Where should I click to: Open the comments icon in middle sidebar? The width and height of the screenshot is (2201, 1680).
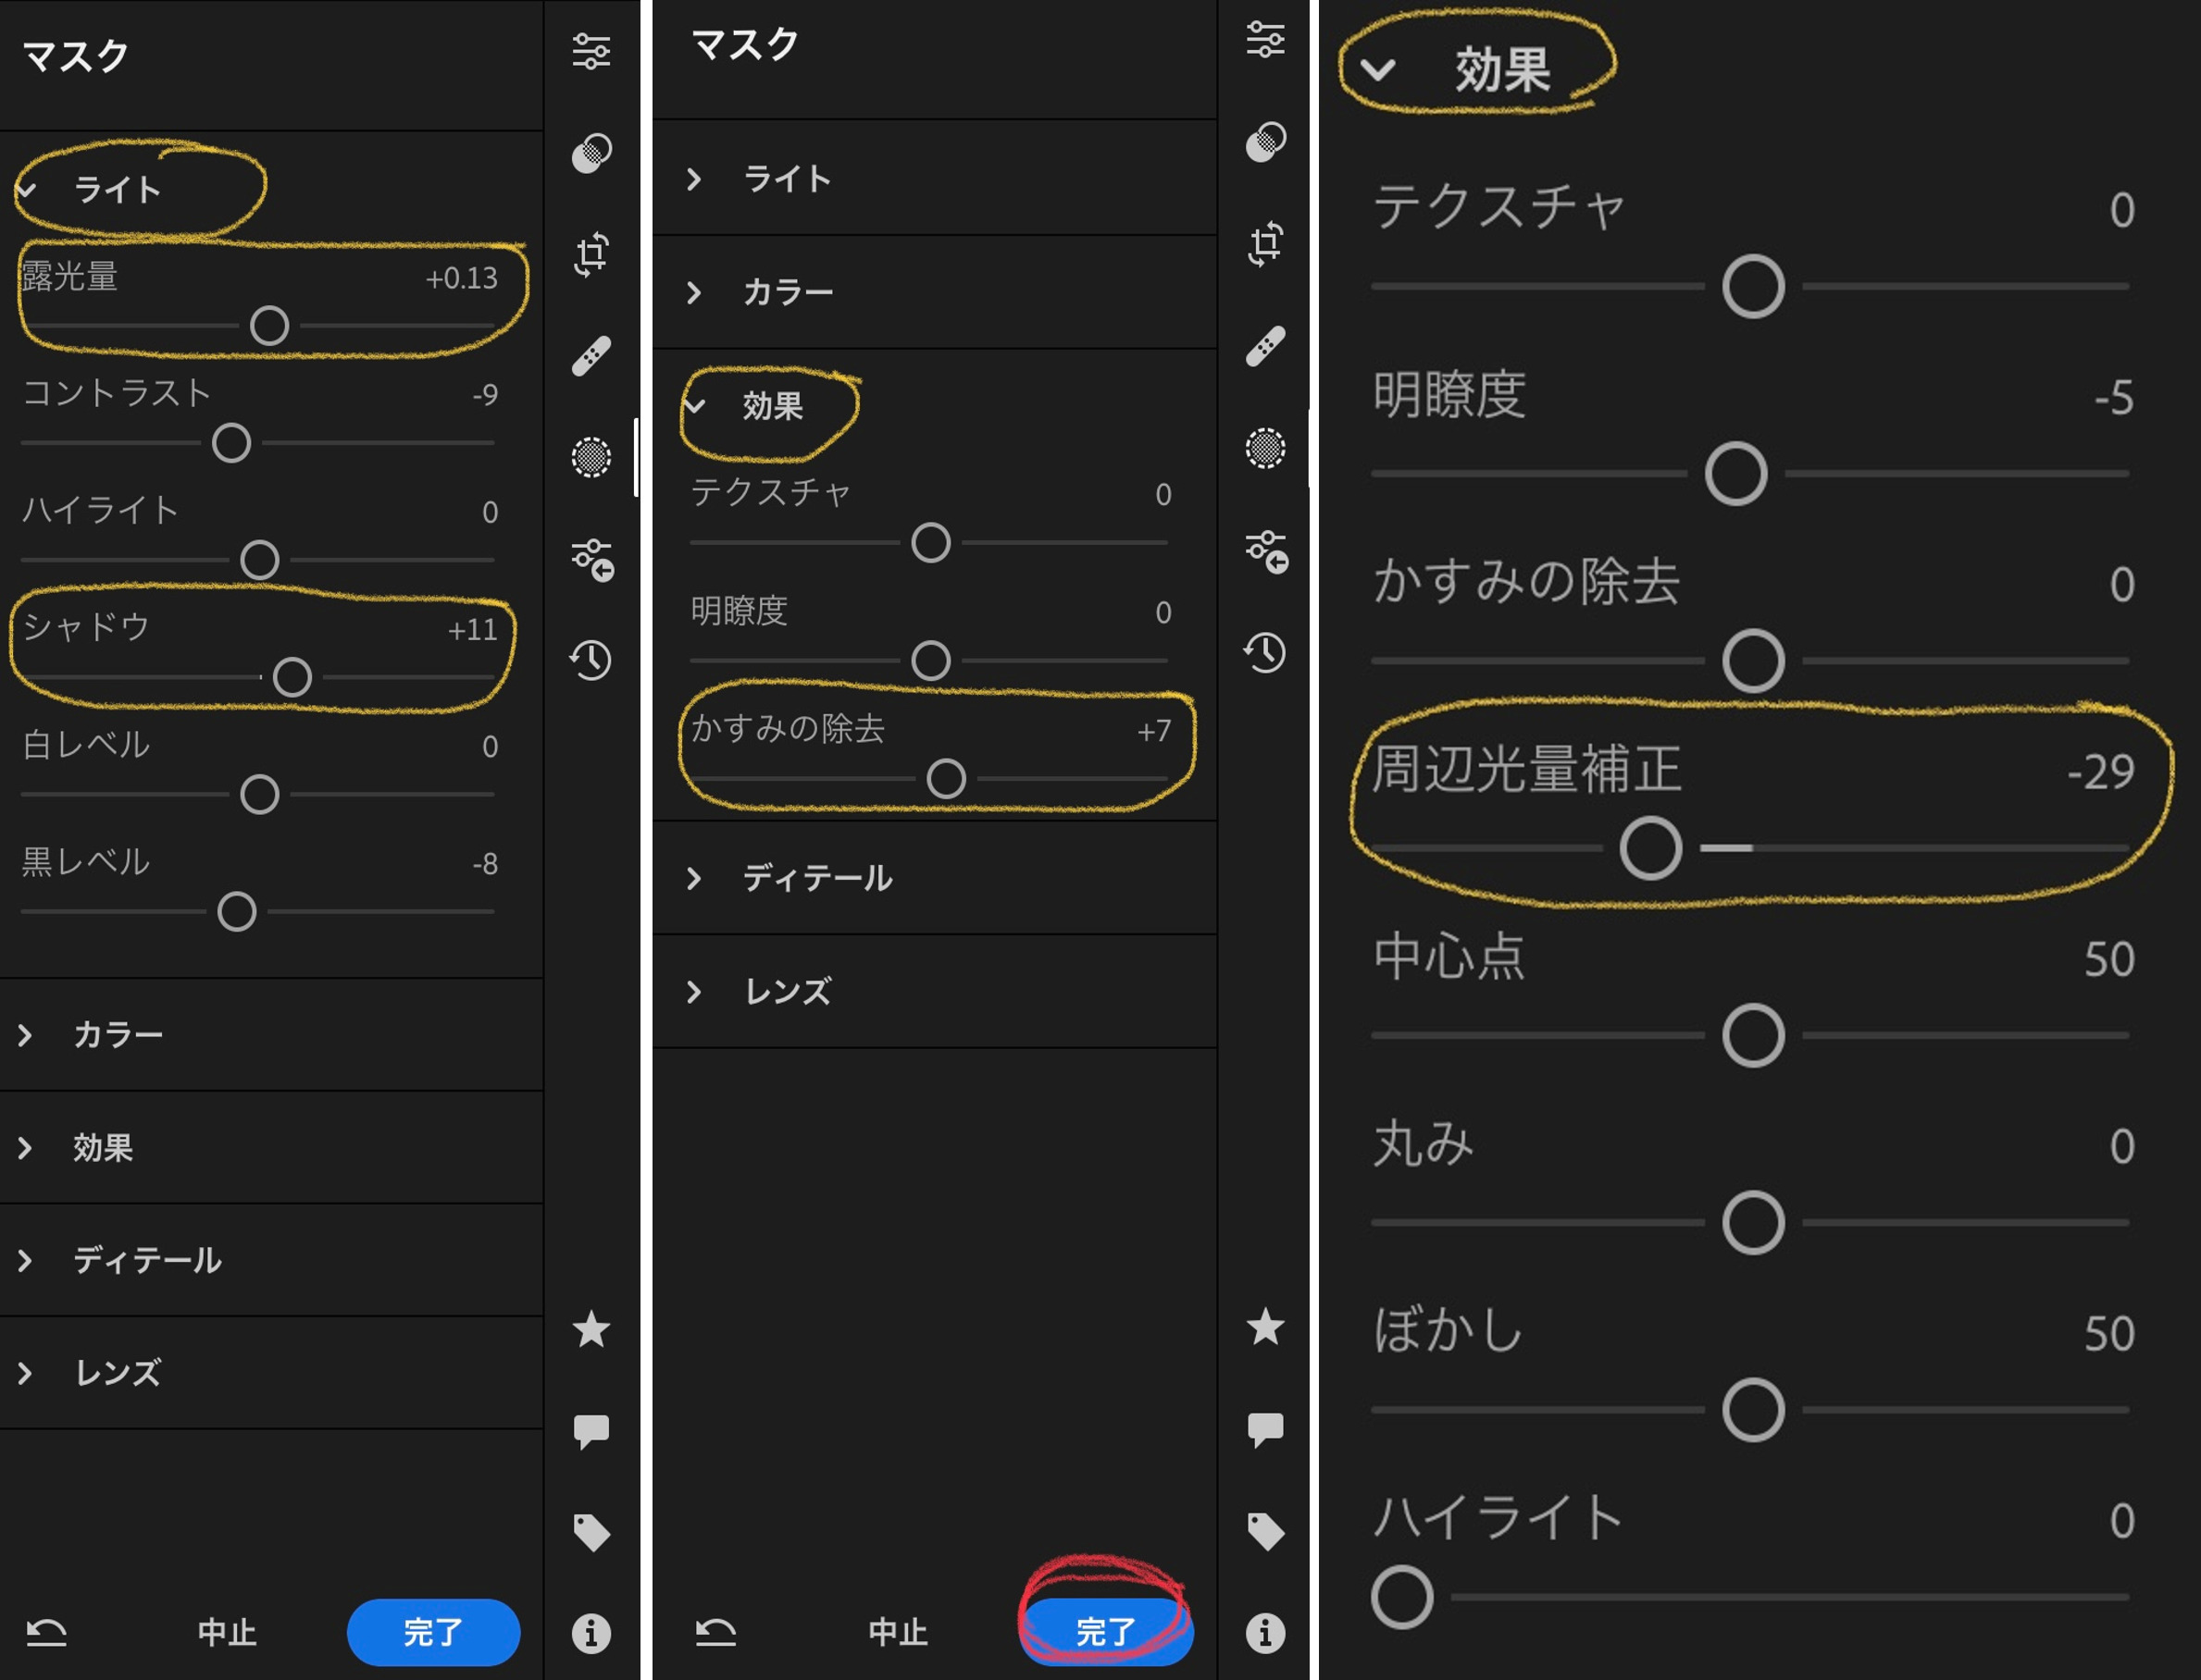click(x=1265, y=1429)
